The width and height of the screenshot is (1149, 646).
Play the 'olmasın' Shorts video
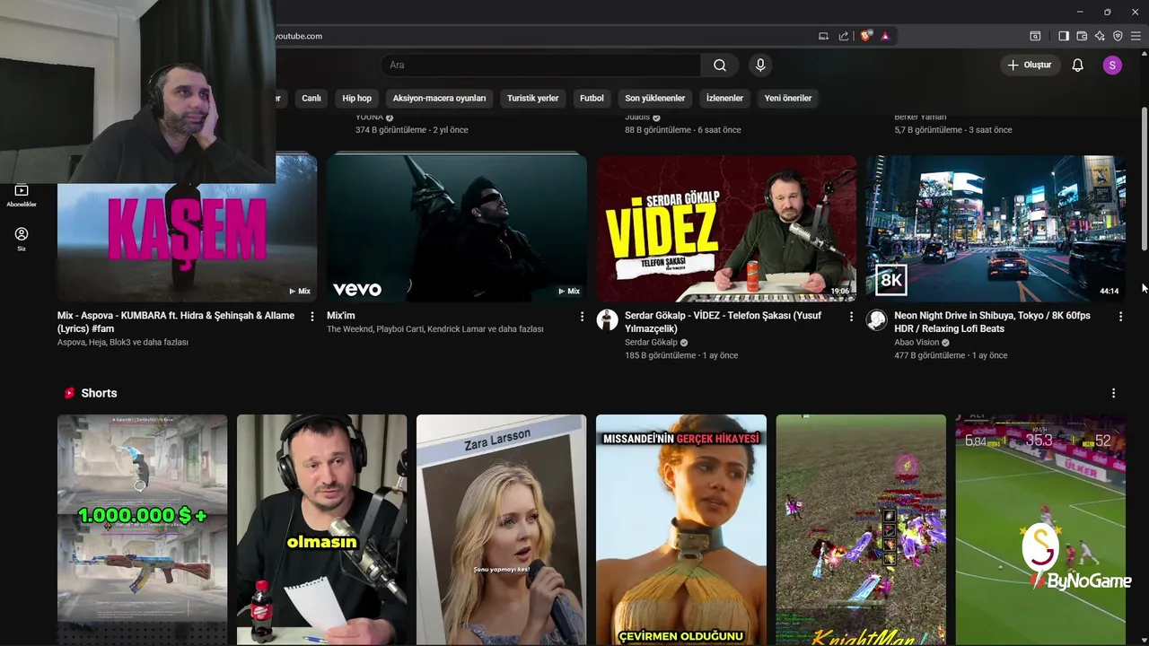(x=321, y=529)
